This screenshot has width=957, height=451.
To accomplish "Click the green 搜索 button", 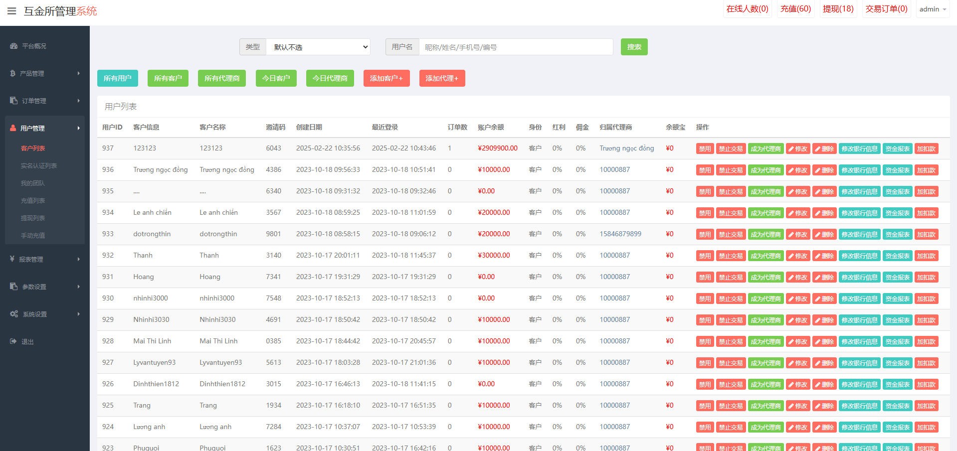I will (634, 47).
